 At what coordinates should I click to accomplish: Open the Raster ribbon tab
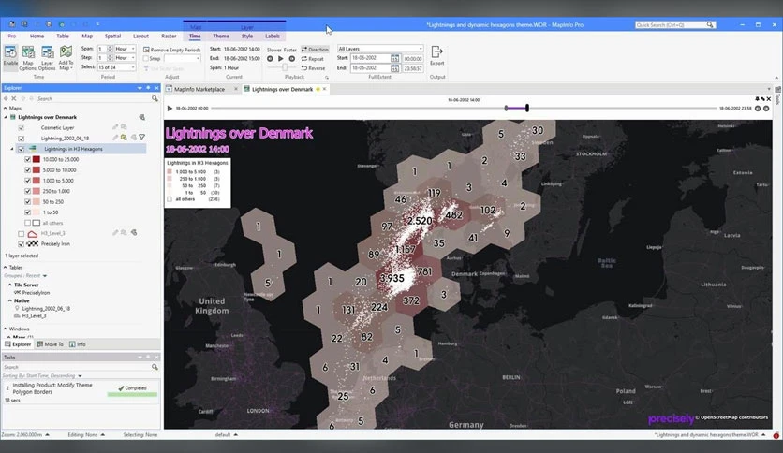[x=169, y=36]
